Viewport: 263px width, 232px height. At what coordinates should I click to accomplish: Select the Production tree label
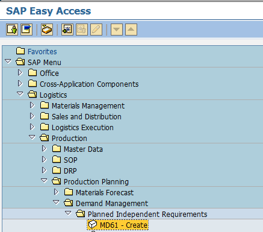(x=69, y=139)
